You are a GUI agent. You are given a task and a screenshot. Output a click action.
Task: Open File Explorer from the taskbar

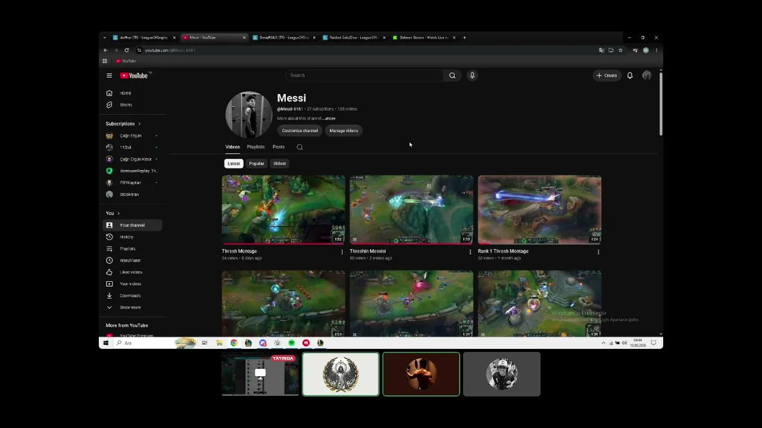click(219, 343)
